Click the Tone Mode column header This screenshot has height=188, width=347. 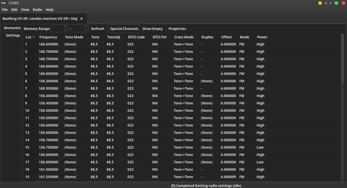(x=74, y=37)
